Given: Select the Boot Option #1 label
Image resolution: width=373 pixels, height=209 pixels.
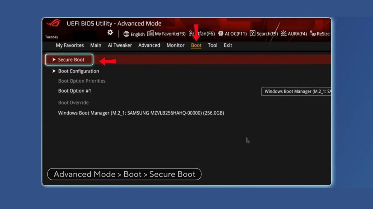Looking at the screenshot, I should 75,91.
